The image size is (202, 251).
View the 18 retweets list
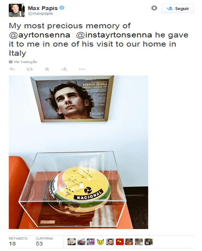(18, 241)
